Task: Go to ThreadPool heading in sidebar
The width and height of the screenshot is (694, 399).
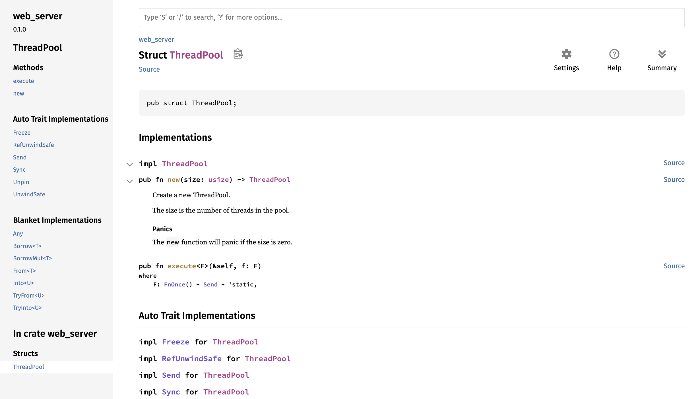Action: point(38,47)
